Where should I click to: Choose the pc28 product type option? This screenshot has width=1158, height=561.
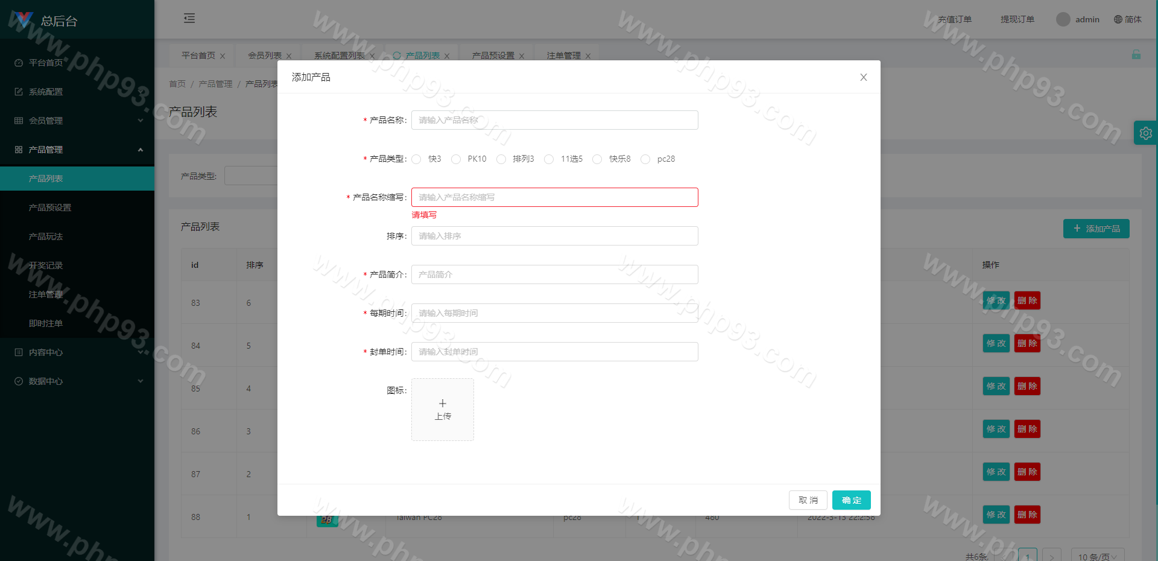click(645, 159)
